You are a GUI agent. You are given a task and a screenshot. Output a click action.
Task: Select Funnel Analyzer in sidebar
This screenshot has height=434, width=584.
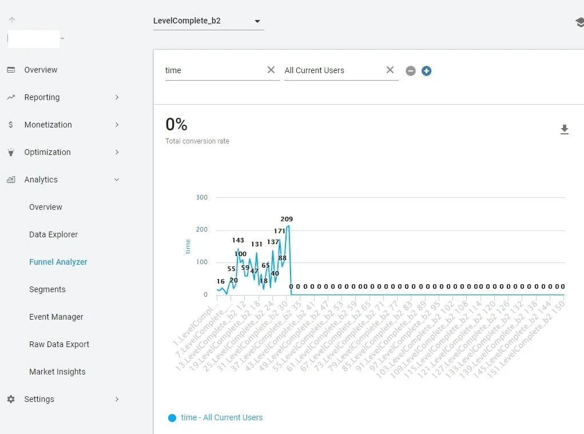(58, 262)
